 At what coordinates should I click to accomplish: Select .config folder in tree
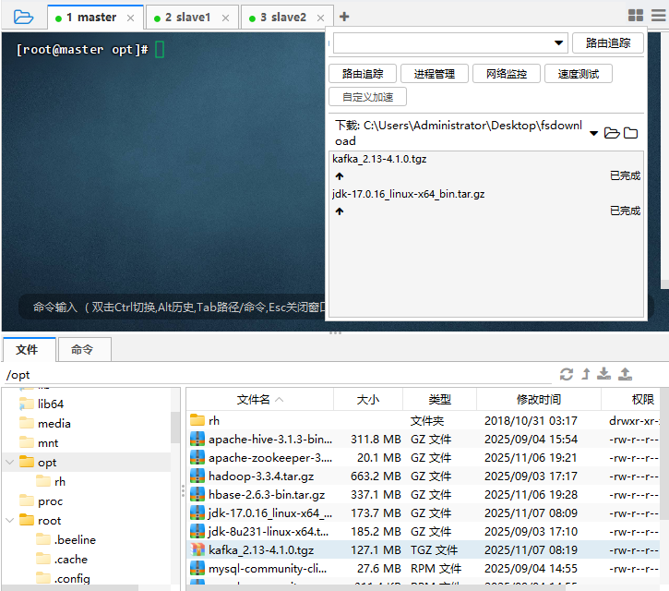point(63,579)
